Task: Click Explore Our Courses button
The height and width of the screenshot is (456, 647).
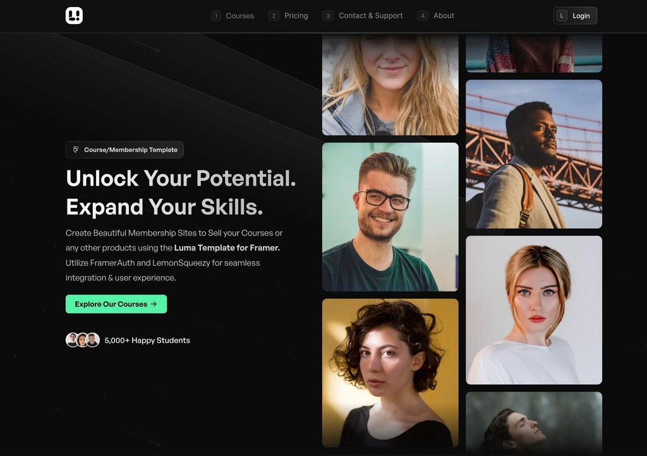Action: (x=116, y=304)
